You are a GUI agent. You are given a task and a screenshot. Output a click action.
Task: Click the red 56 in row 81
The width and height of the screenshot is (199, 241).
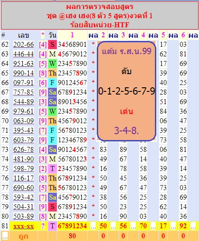pyautogui.click(x=123, y=226)
